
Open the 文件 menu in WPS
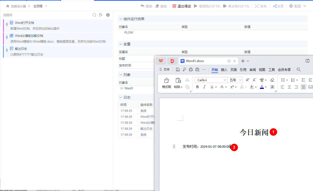tap(166, 70)
